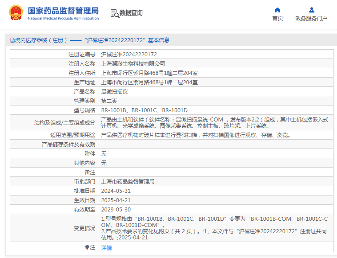Click the registrant name 上海澜澈生物科技有限公司
337x258 pixels.
[x=133, y=64]
